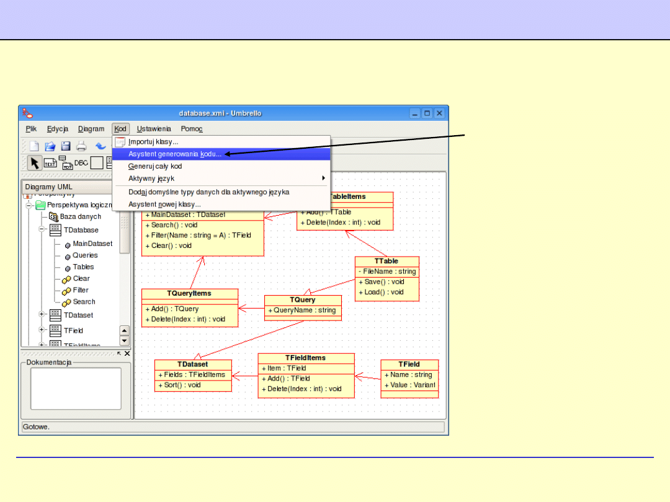Select the arrow pointer selection tool
Image resolution: width=670 pixels, height=502 pixels.
point(35,163)
